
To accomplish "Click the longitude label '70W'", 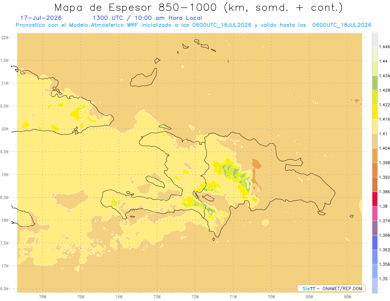I will pyautogui.click(x=271, y=296).
